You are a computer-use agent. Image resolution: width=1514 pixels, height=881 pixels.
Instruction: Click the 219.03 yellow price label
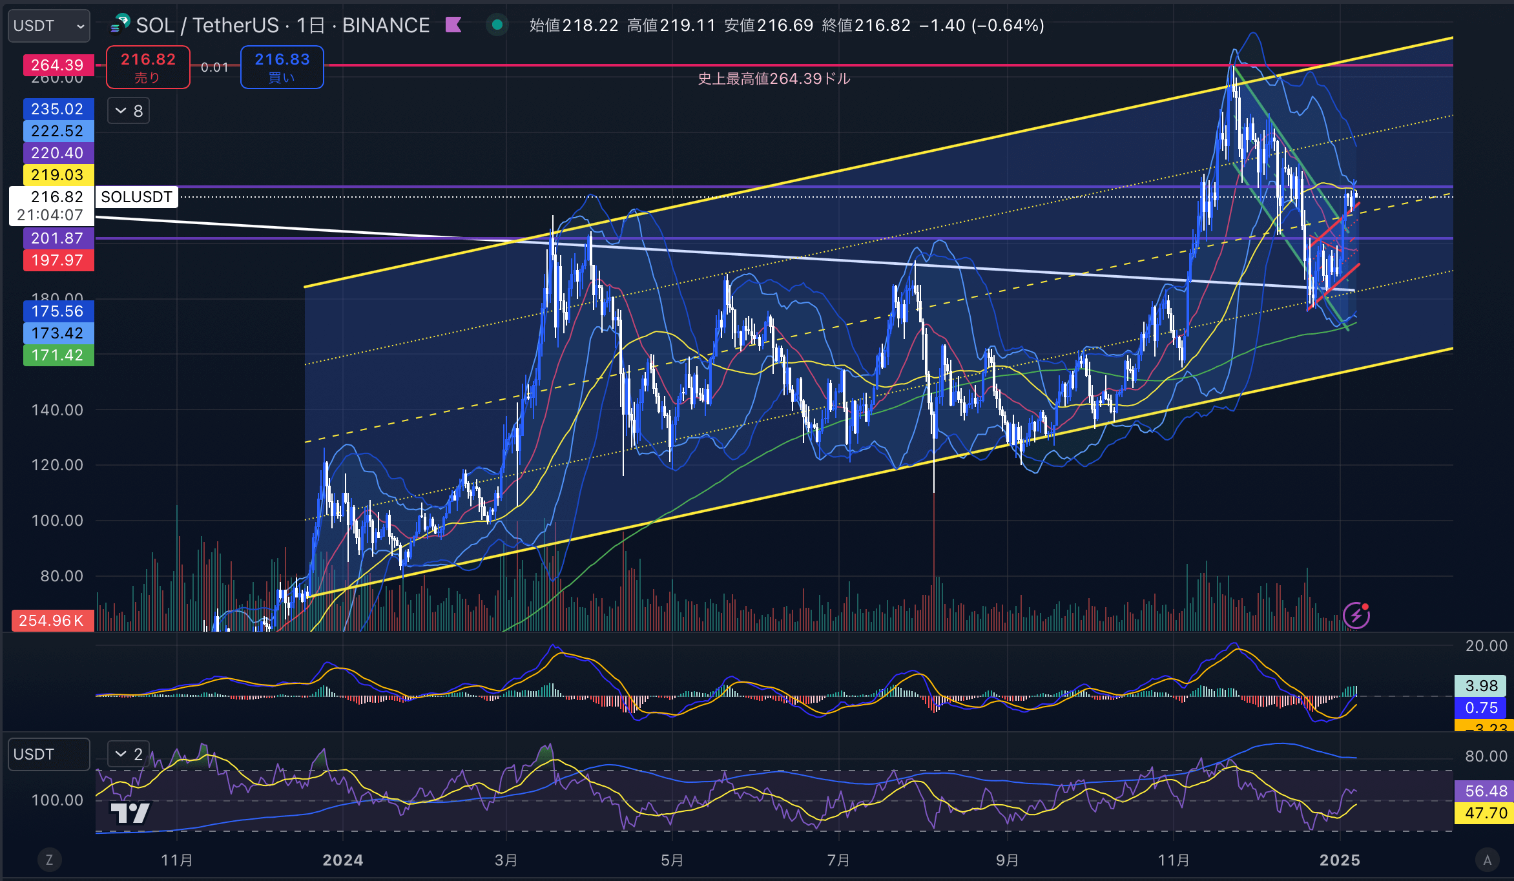coord(59,175)
